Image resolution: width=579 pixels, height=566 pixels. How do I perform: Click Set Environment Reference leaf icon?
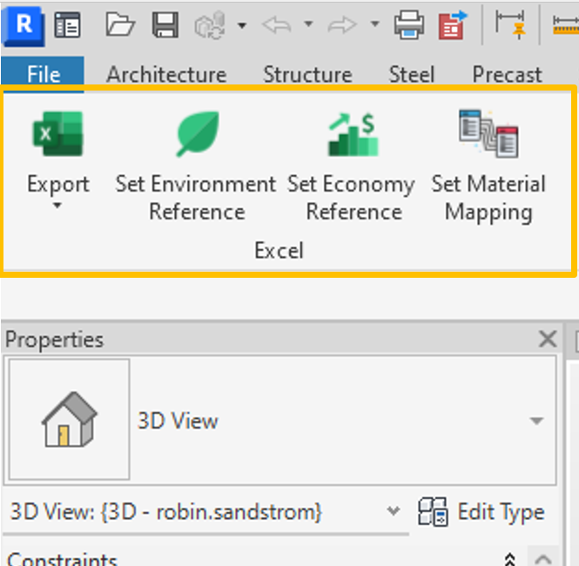198,133
